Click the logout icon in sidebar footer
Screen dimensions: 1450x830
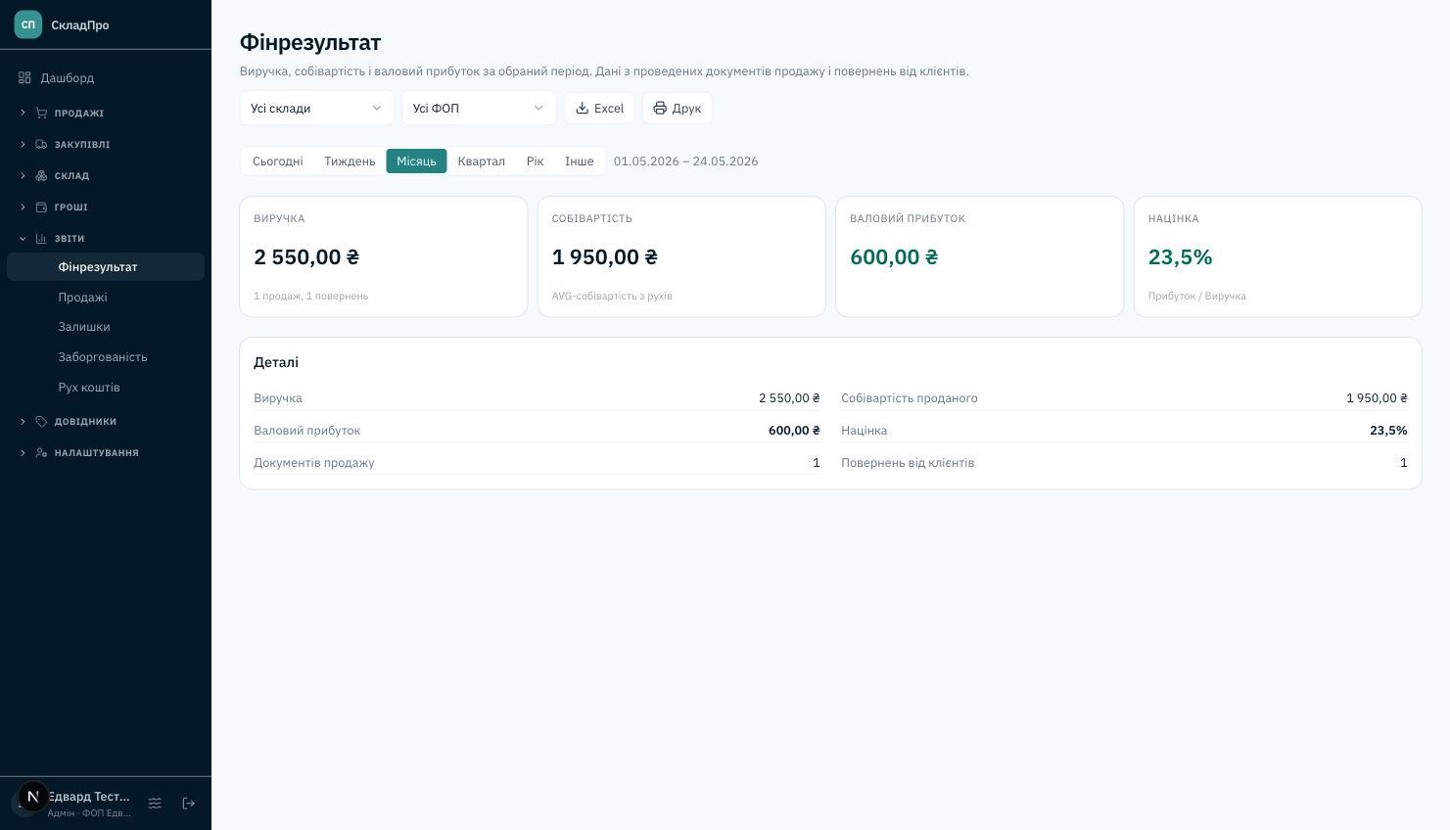pos(189,803)
